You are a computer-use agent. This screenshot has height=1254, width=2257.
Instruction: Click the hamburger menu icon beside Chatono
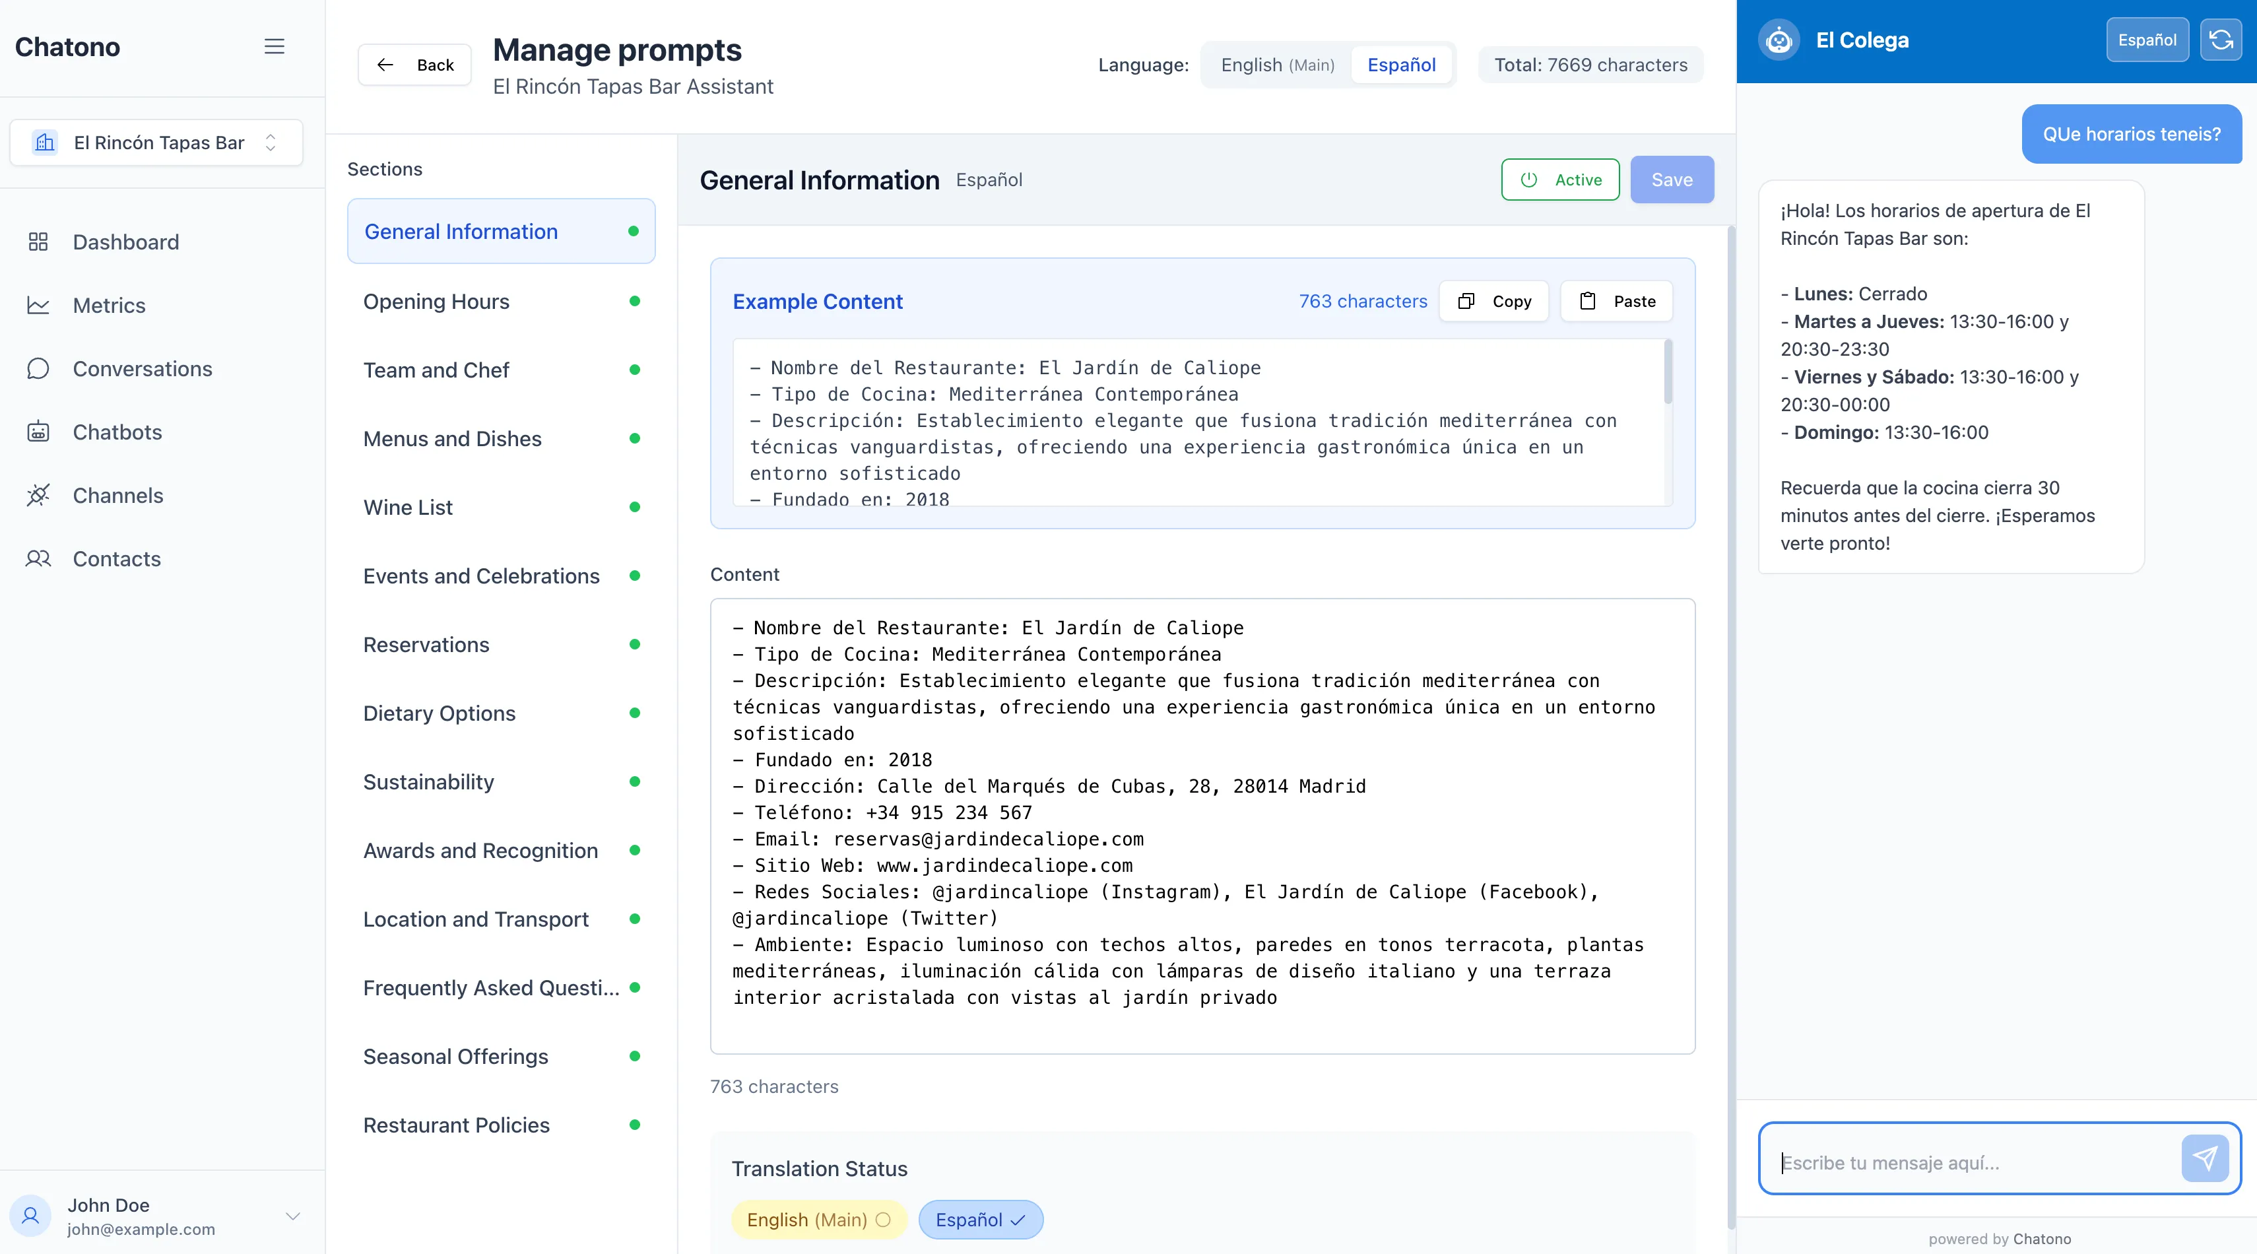[275, 46]
